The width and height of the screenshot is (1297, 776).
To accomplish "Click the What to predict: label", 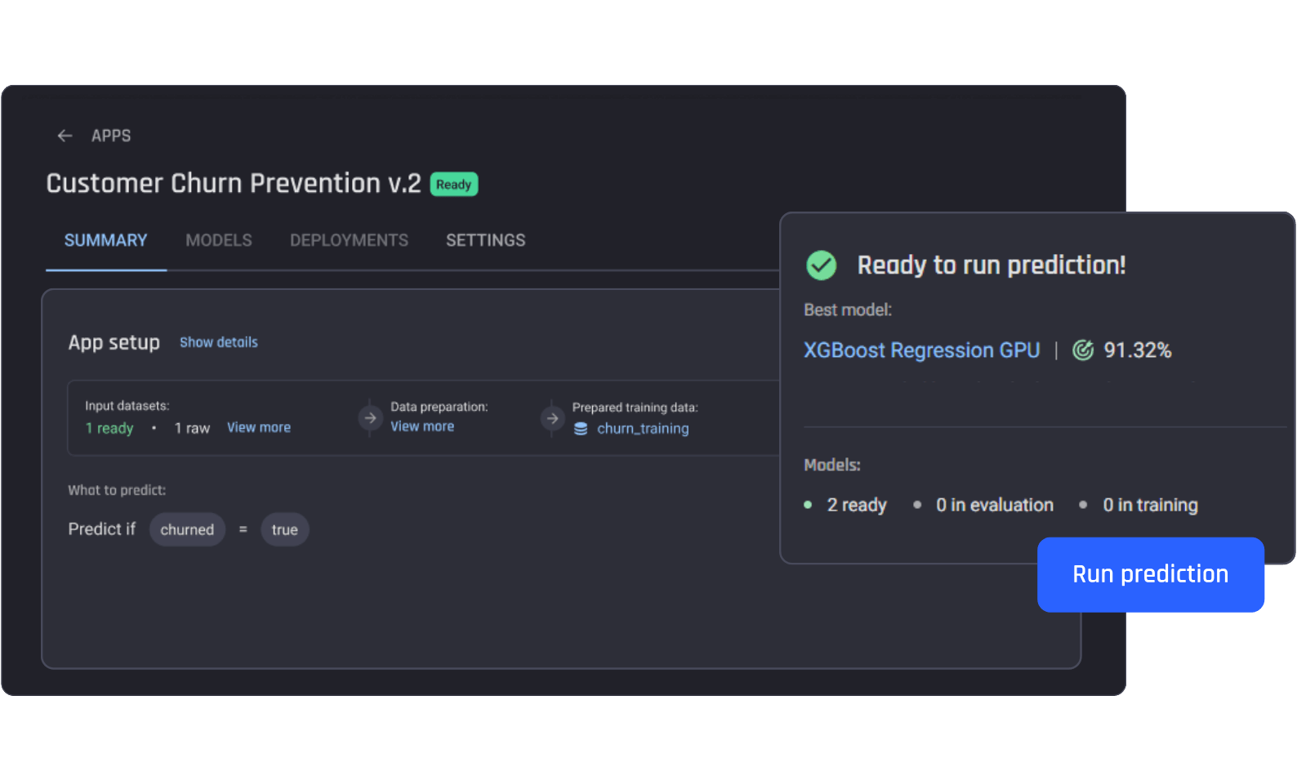I will (117, 490).
